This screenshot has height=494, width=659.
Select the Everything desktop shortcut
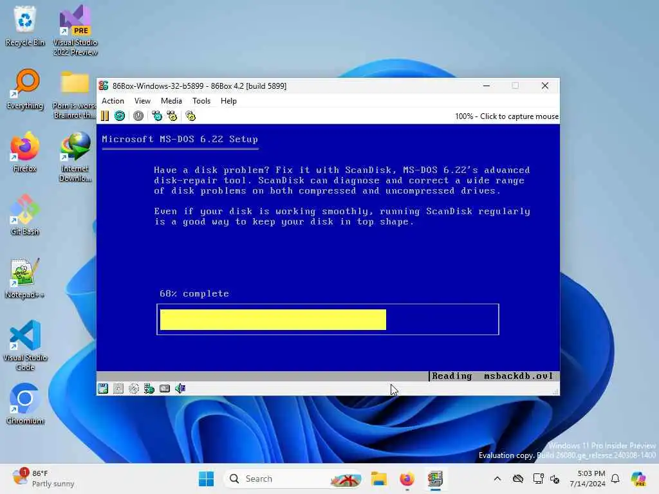(x=25, y=89)
